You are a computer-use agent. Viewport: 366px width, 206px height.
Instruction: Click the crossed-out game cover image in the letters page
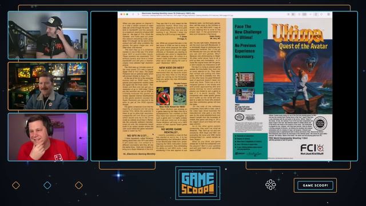click(163, 96)
